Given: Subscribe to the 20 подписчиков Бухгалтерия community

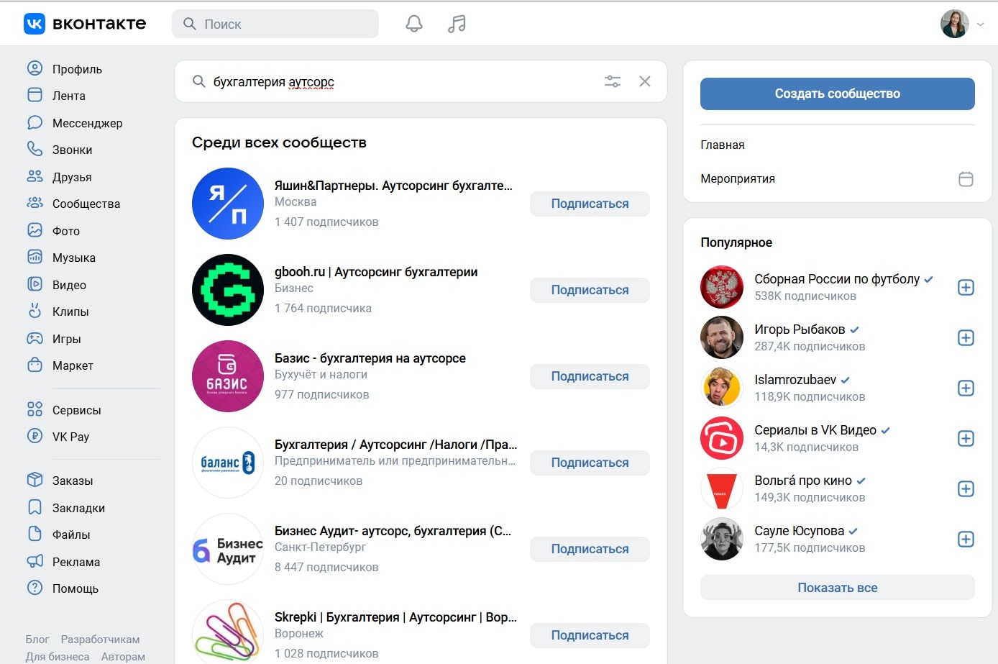Looking at the screenshot, I should [x=590, y=463].
